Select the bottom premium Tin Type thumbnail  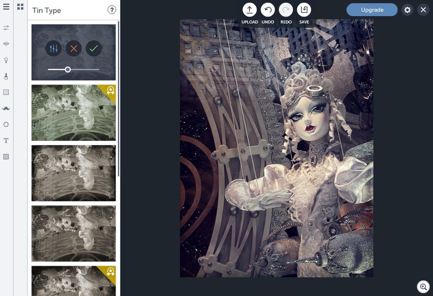tap(73, 281)
